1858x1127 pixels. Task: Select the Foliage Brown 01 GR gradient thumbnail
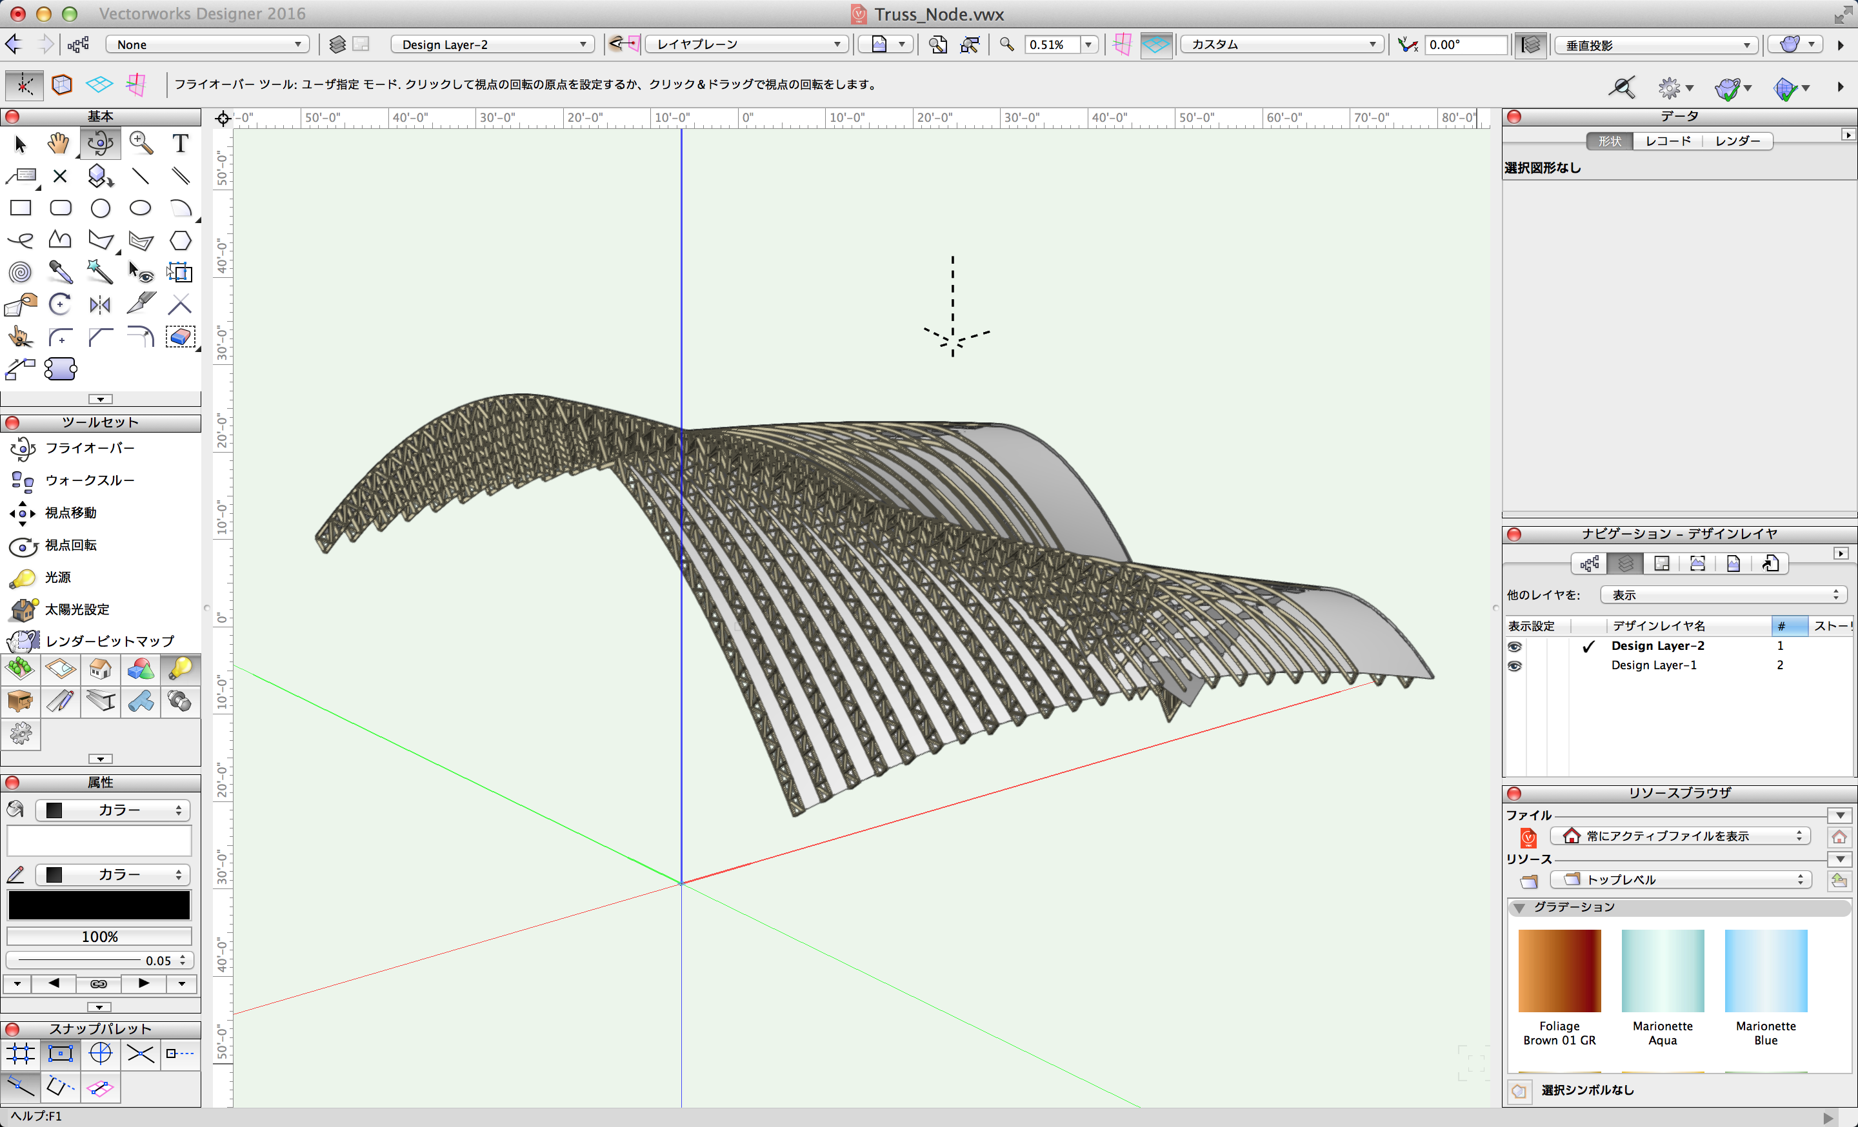point(1559,971)
